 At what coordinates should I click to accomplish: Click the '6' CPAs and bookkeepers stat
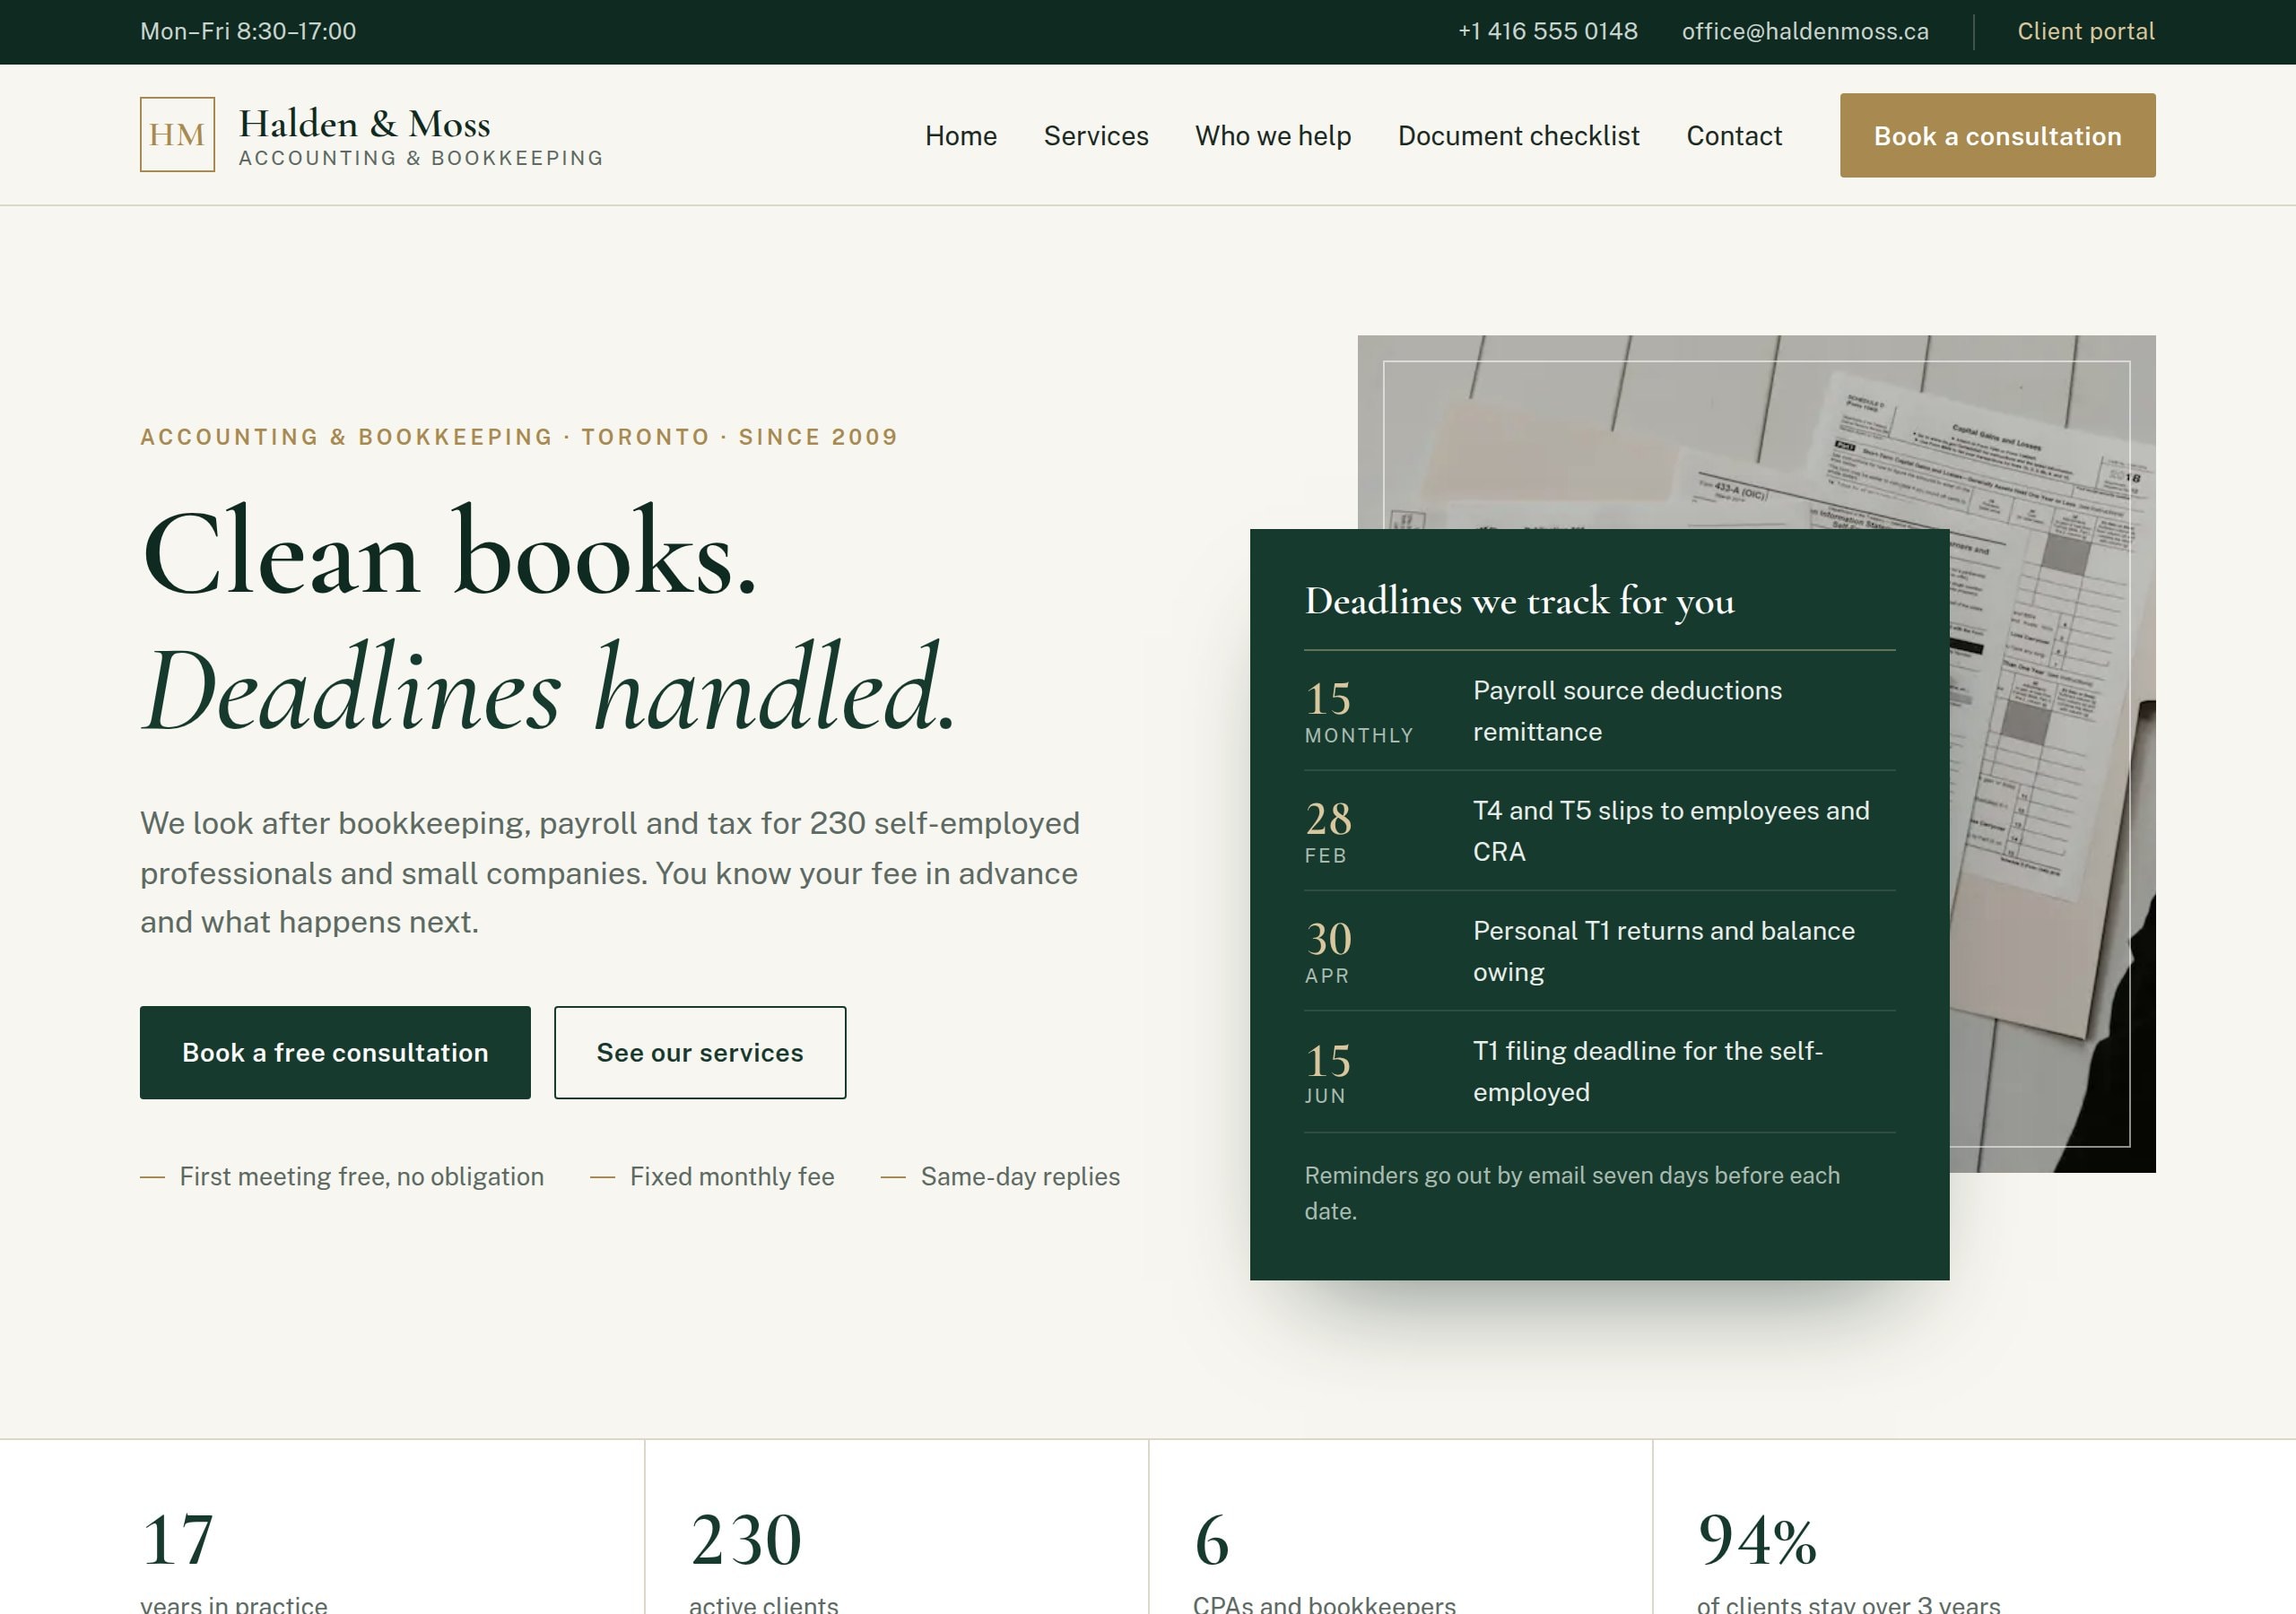[1212, 1541]
